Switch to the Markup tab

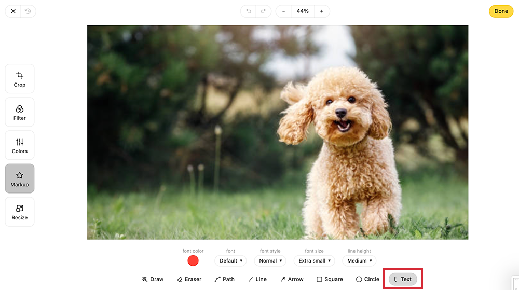(20, 178)
